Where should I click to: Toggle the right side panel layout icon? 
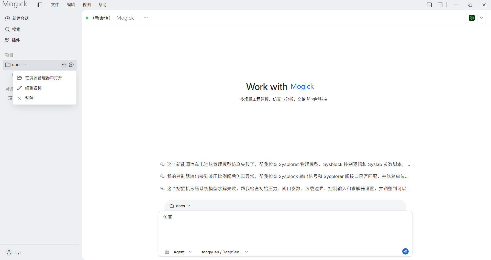(440, 5)
